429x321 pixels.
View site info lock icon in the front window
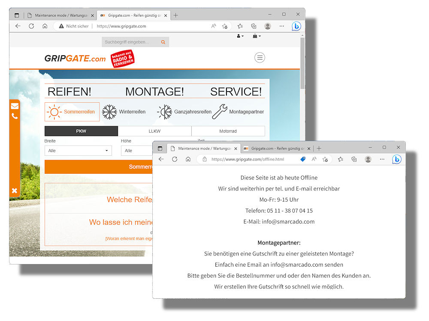(x=205, y=159)
